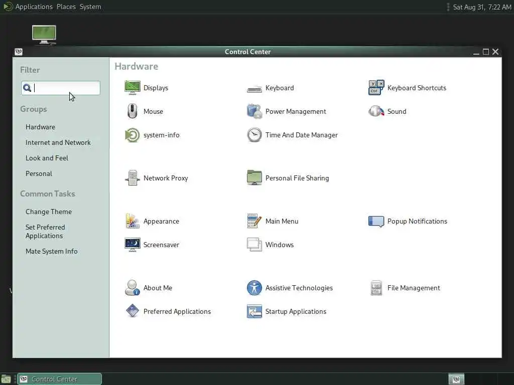Open the Appearance preferences icon
Viewport: 514px width, 385px height.
(133, 221)
